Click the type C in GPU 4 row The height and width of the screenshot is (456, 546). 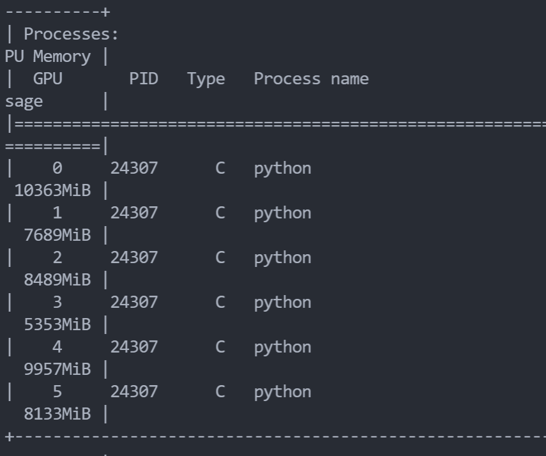pyautogui.click(x=220, y=347)
